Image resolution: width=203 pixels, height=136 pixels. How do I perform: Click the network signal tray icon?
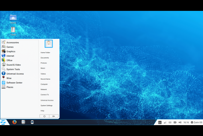coord(165,122)
